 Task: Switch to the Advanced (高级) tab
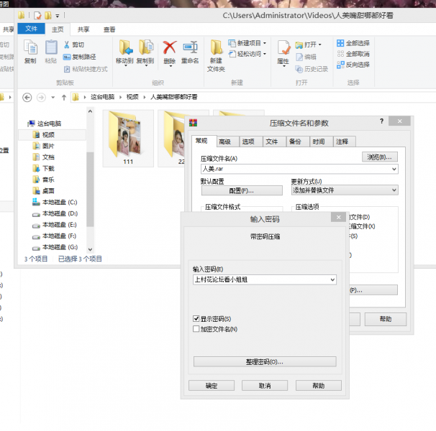coord(225,142)
